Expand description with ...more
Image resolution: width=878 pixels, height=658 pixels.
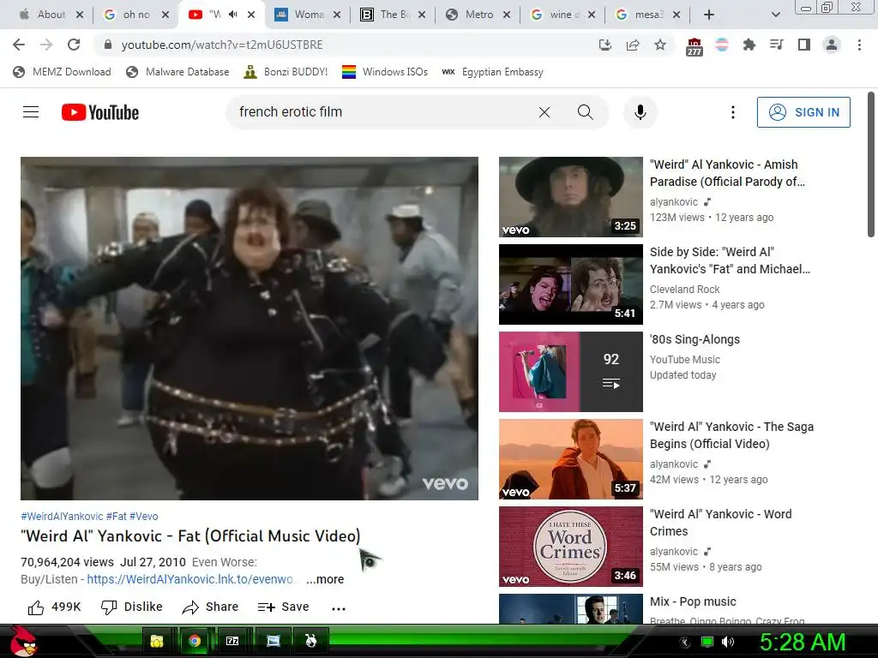tap(325, 579)
